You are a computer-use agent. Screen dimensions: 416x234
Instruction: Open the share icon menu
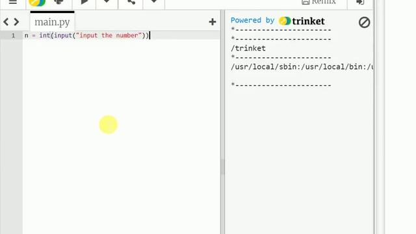pos(131,2)
